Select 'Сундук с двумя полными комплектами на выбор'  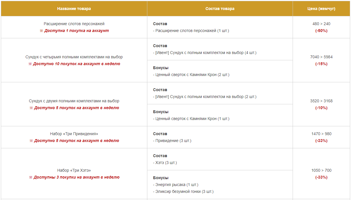tap(74, 101)
